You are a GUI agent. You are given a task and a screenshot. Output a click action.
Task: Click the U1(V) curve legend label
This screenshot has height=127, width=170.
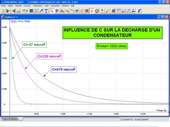point(20,21)
